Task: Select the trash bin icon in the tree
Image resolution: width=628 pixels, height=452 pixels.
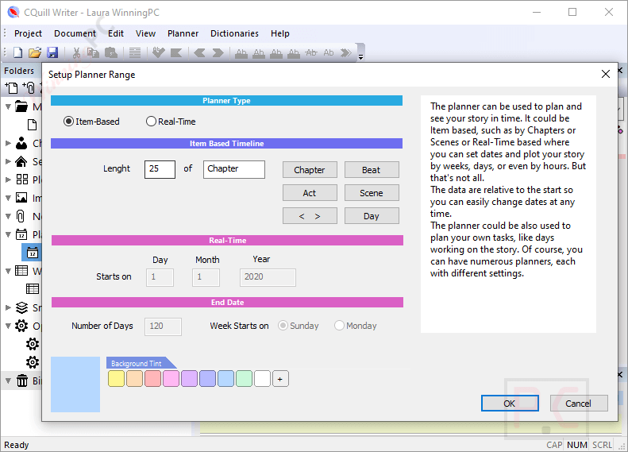Action: pos(22,381)
